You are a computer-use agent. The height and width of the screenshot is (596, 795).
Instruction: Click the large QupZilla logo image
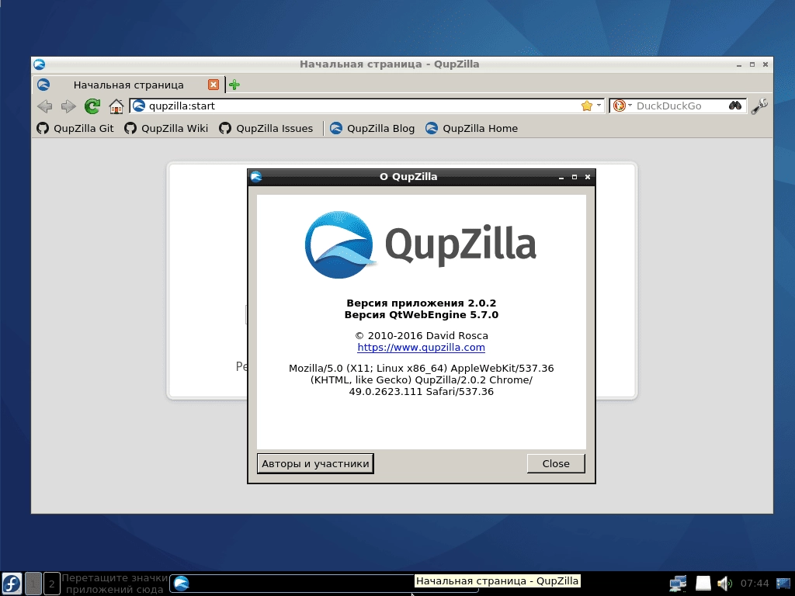pos(421,244)
